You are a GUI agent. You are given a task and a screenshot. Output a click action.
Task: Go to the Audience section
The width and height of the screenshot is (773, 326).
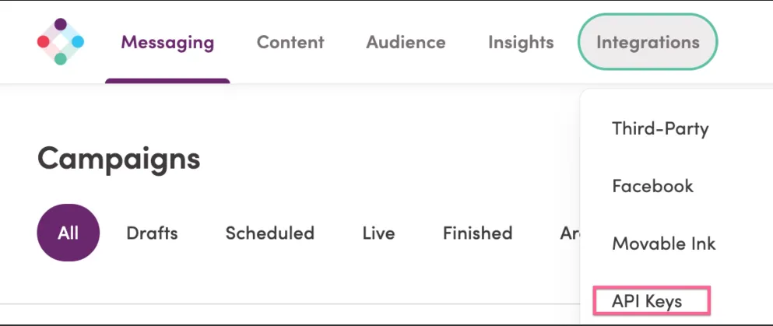[x=406, y=42]
